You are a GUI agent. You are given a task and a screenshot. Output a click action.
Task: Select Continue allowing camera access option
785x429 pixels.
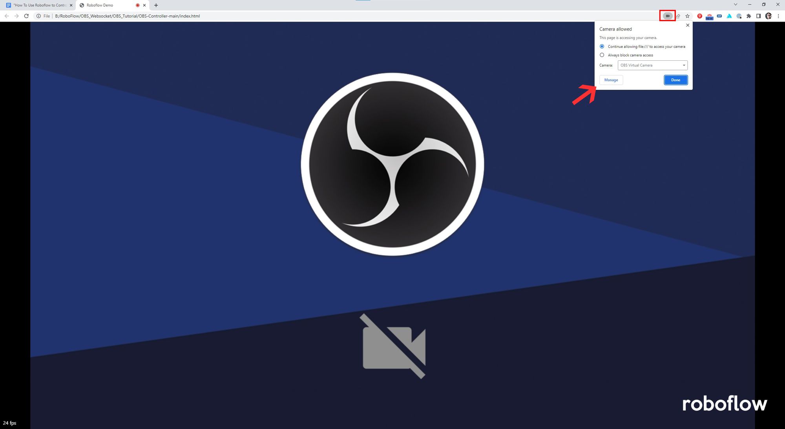602,46
